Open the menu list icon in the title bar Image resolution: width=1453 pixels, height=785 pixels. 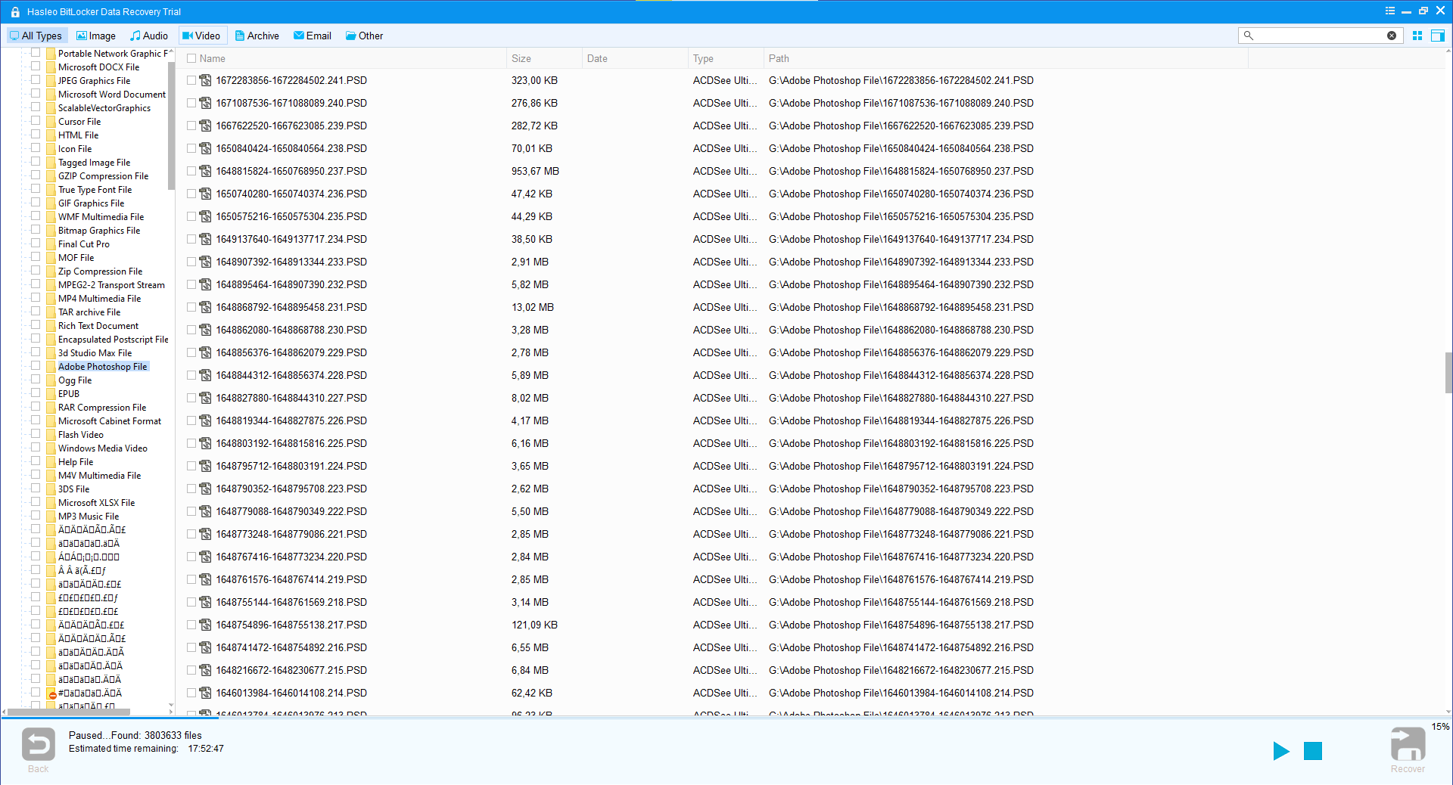(1389, 11)
